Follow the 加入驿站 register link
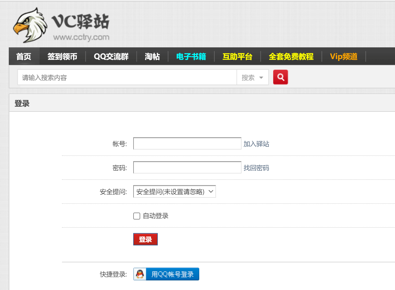Screen dimensions: 395x290 coord(256,144)
